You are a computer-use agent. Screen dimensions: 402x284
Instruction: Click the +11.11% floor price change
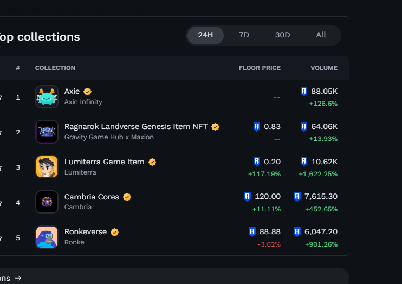[x=267, y=209]
